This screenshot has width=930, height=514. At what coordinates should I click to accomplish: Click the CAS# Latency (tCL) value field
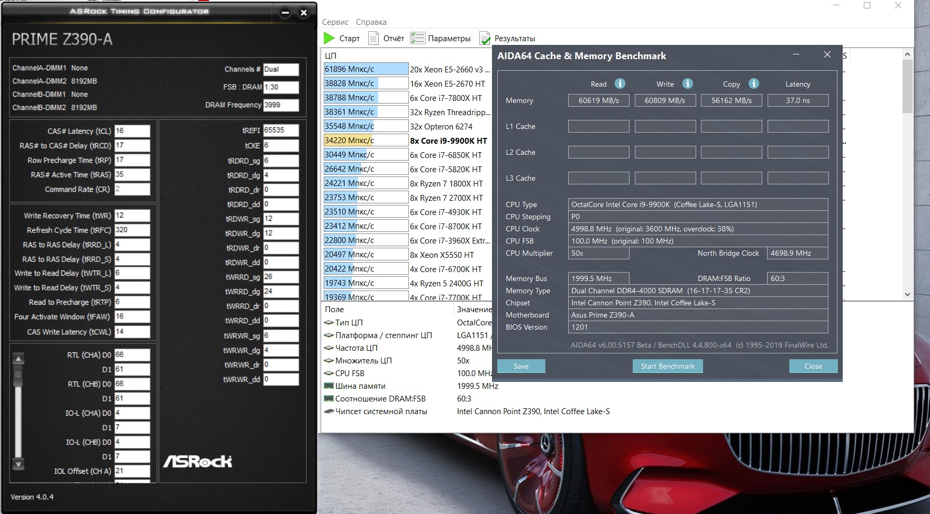[132, 131]
